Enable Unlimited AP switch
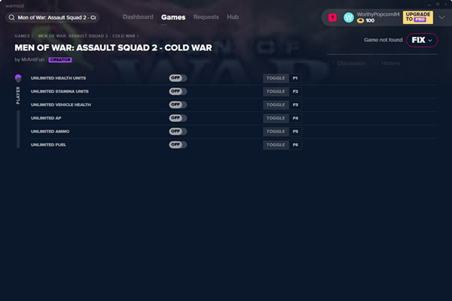452x301 pixels. point(178,118)
